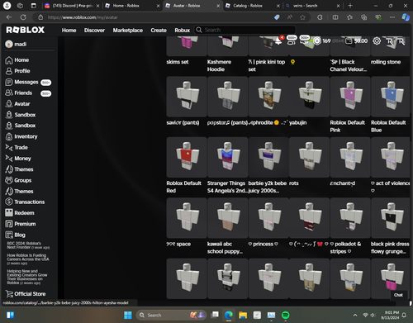
Task: Open the Chat button
Action: click(x=398, y=295)
